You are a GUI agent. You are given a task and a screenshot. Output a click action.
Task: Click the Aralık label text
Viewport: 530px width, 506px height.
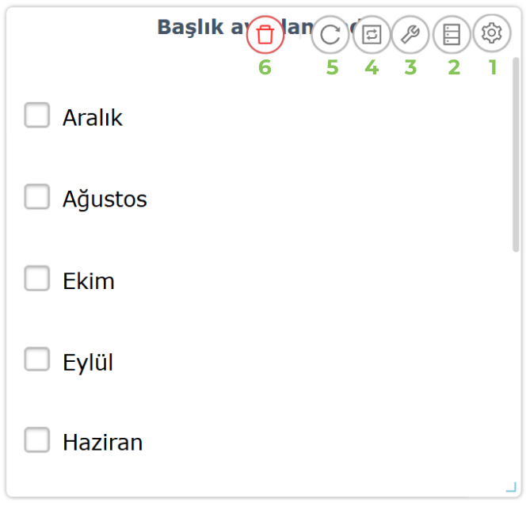93,118
